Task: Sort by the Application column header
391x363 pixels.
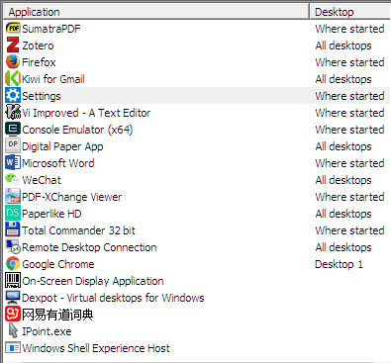Action: (156, 12)
